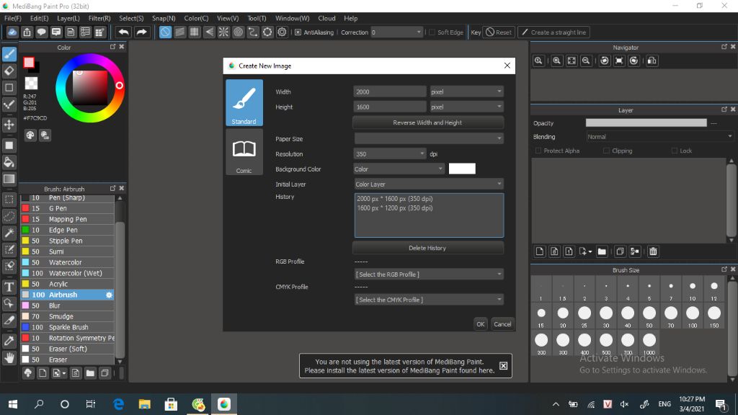Click the Delete History button
Viewport: 738px width, 415px height.
tap(427, 248)
